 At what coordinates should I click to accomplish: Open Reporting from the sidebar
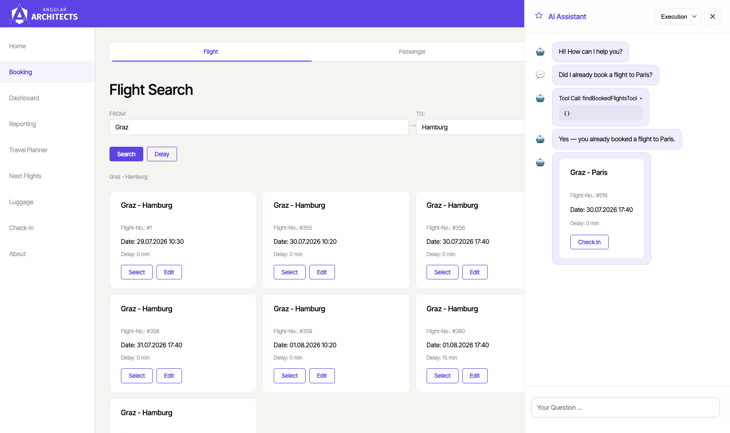pos(47,124)
